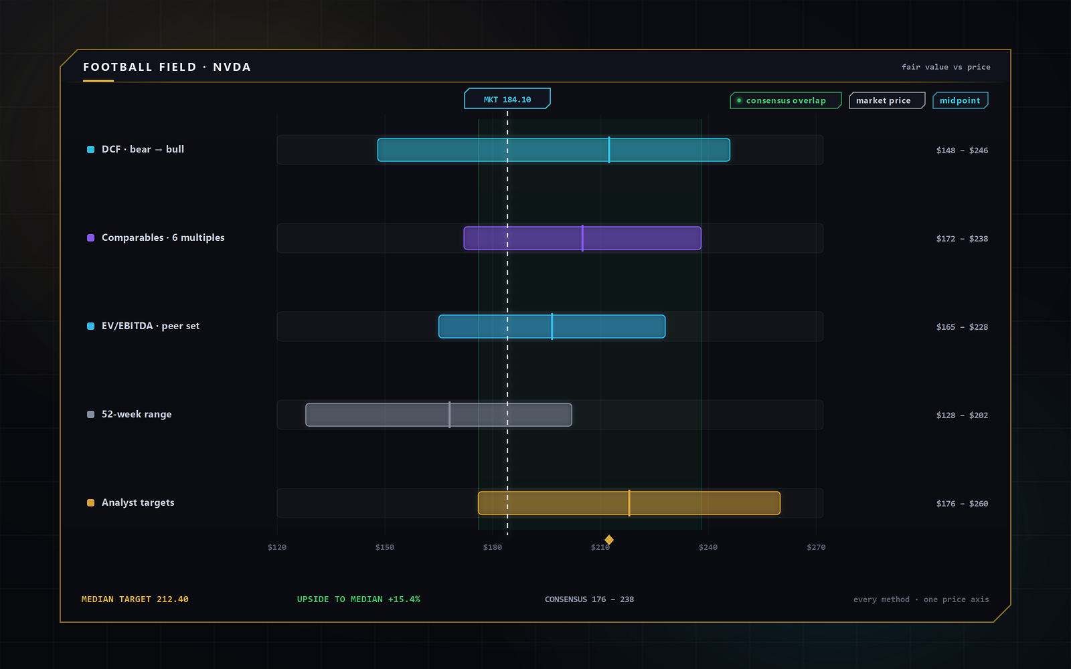Screen dimensions: 1071x669
Task: Click the "52-week range" row label
Action: (x=137, y=414)
